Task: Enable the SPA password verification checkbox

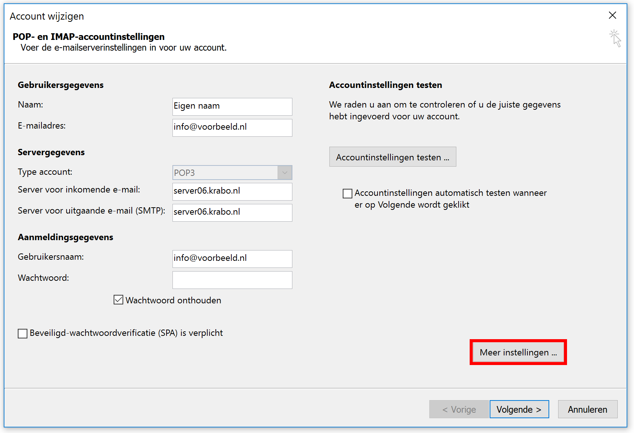Action: [23, 333]
